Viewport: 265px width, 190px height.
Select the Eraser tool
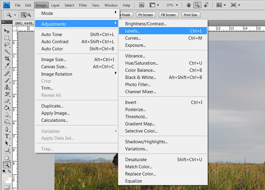tap(7, 101)
